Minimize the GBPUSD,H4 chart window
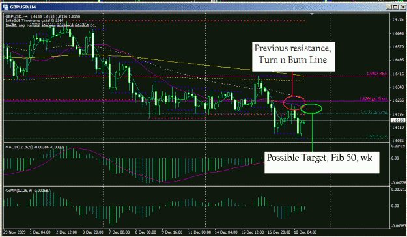 [388, 7]
